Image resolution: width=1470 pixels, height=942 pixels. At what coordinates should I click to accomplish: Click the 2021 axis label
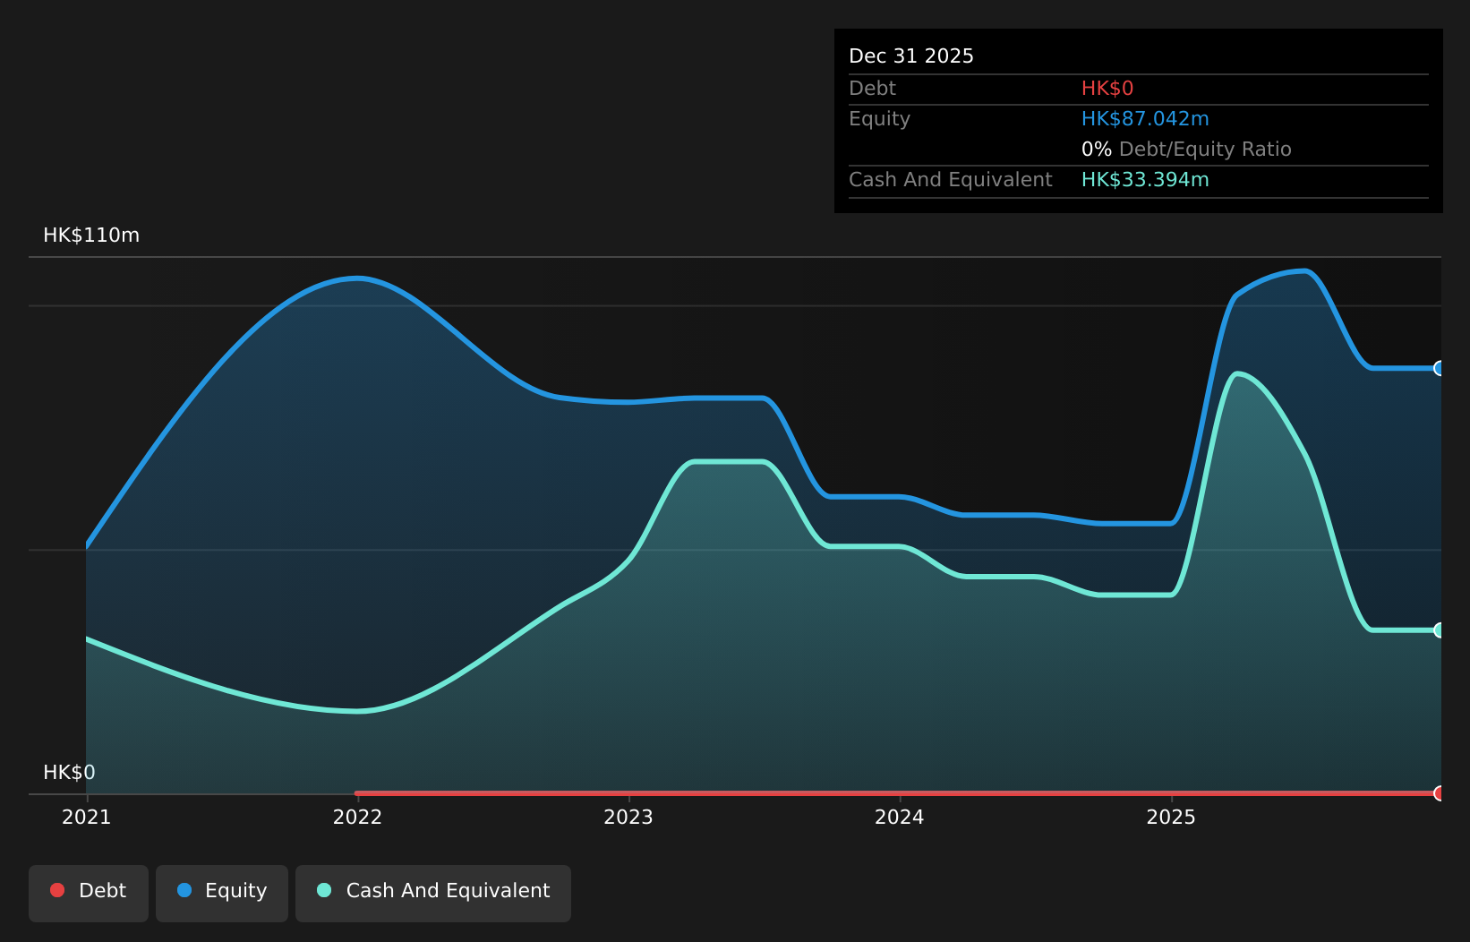[x=86, y=818]
